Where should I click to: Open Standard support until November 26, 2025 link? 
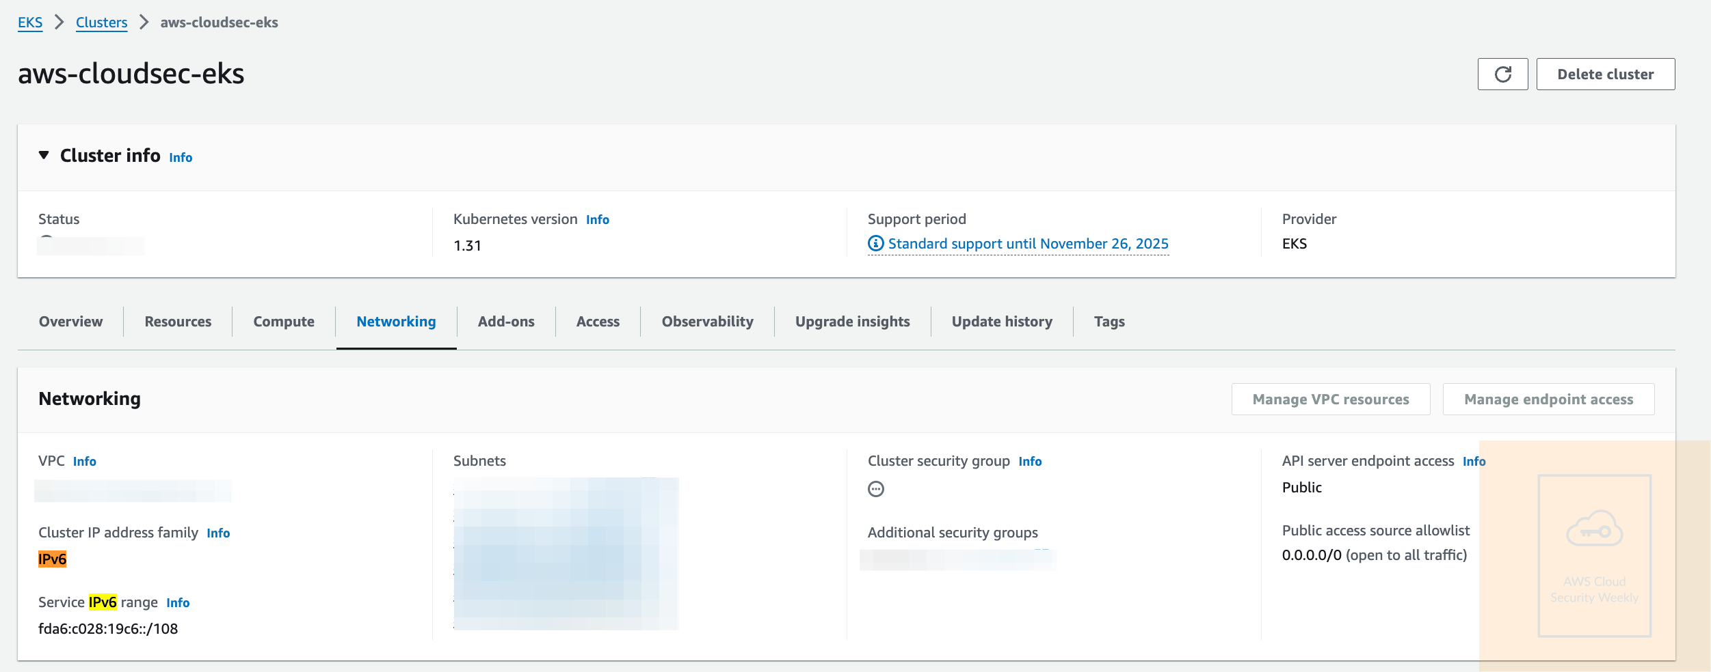click(1028, 244)
